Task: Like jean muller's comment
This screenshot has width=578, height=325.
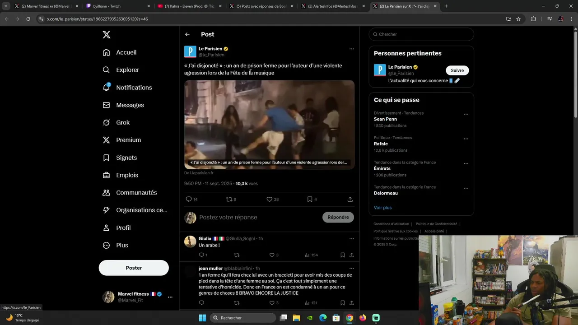Action: coord(274,303)
